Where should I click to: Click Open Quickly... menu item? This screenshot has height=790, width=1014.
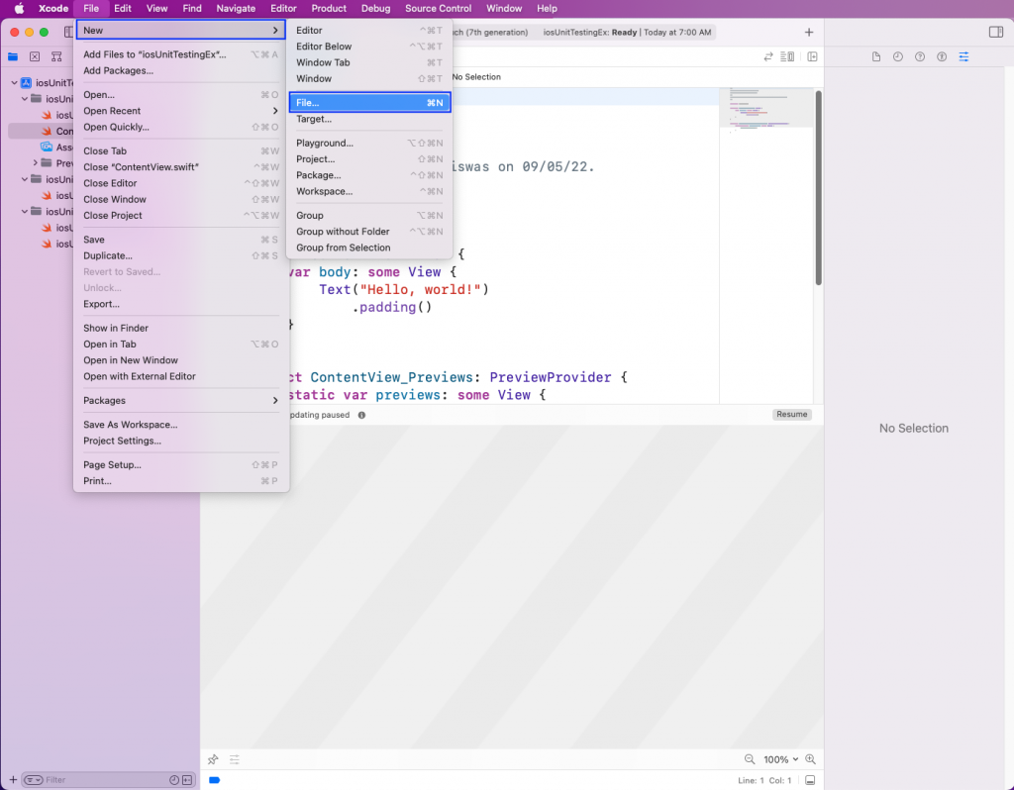(180, 127)
